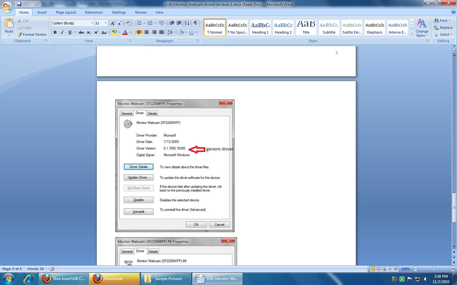Click the Find button

point(442,21)
